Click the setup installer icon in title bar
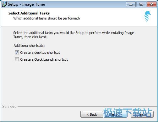Screen dimensions: 158x122 coord(4,4)
